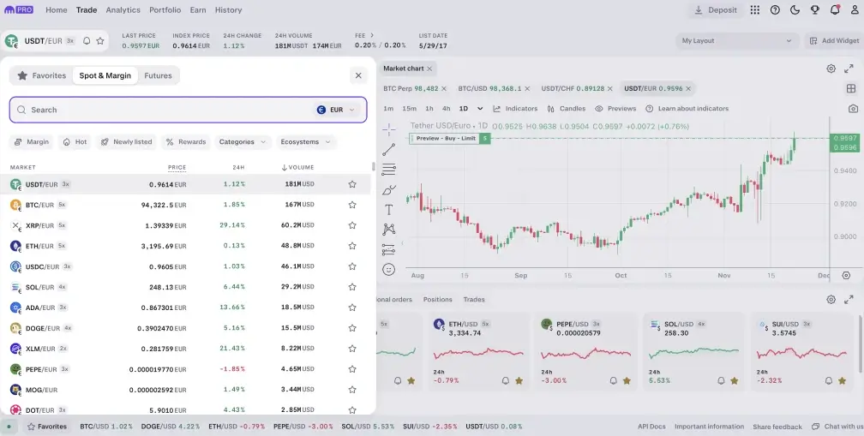The width and height of the screenshot is (864, 436).
Task: Expand Categories filter dropdown
Action: [243, 142]
